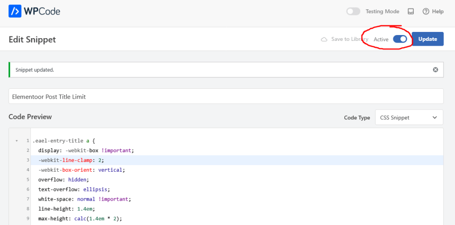
Task: Click the 'max-height: calc(1.4em * 2);' line
Action: pos(80,219)
